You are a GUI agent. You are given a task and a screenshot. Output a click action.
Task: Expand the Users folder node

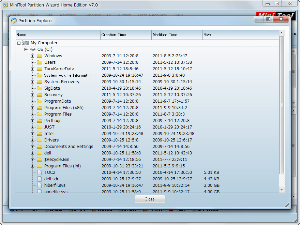[32, 63]
